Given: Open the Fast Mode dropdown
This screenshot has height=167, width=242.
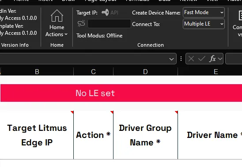Looking at the screenshot, I should click(x=204, y=12).
